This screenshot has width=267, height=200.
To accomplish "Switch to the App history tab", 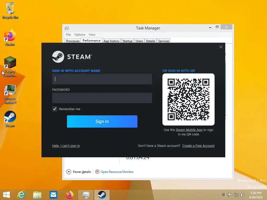I will 112,41.
